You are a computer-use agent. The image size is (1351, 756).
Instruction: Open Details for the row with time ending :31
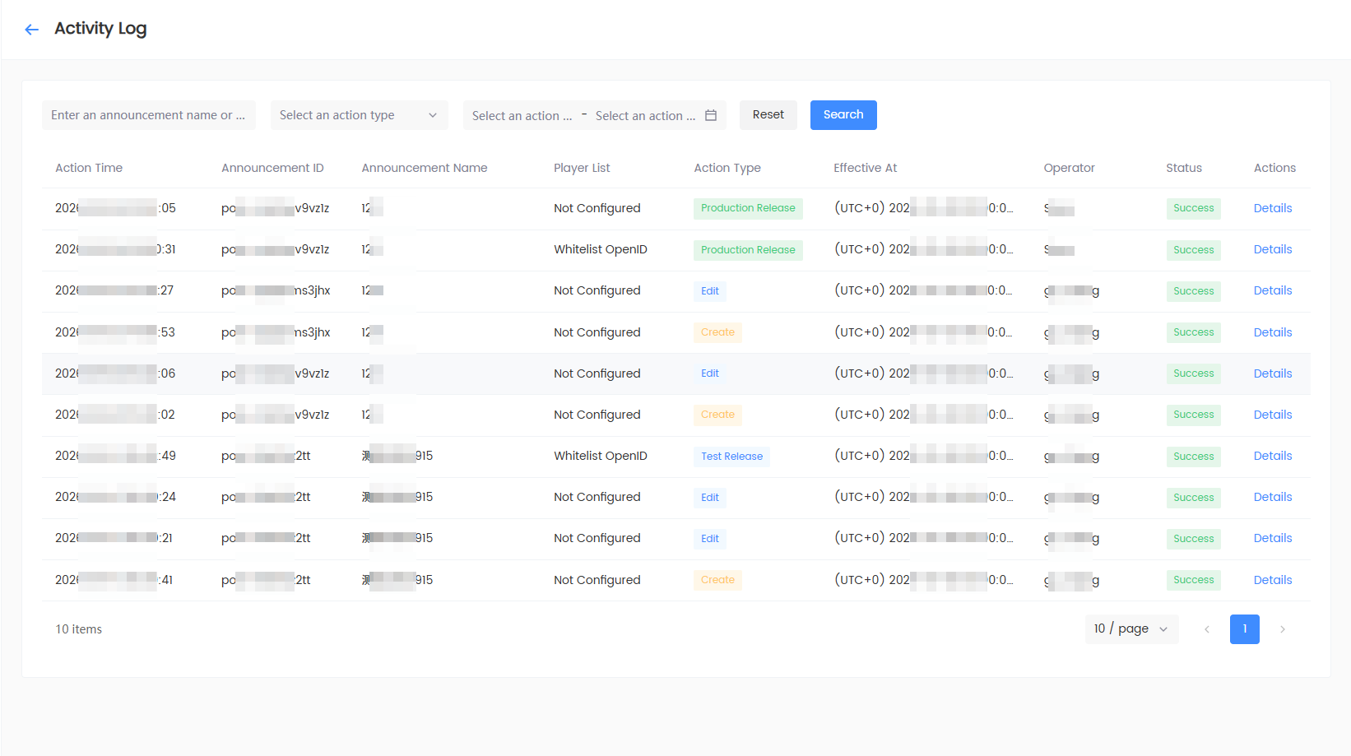coord(1273,249)
